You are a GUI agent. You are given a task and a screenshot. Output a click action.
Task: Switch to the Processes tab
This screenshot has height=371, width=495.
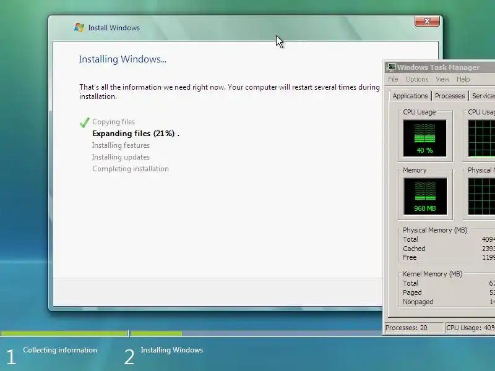coord(450,96)
